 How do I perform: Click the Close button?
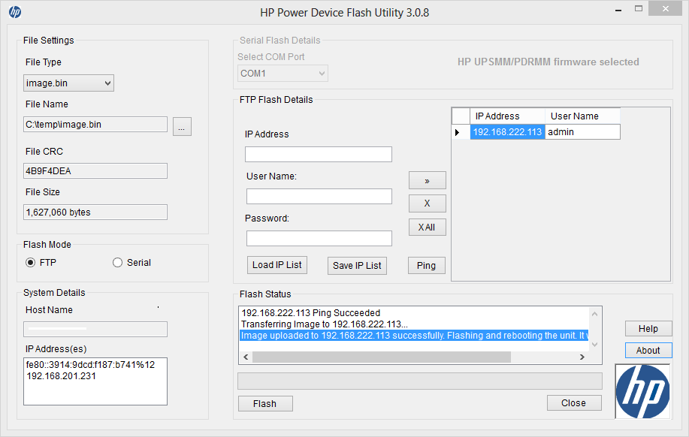[x=574, y=402]
